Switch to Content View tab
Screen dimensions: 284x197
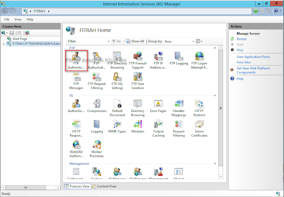coord(104,186)
